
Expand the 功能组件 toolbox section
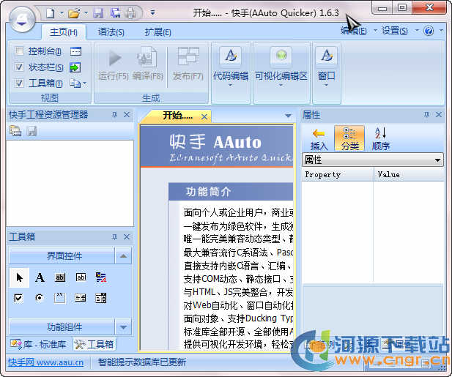pyautogui.click(x=123, y=327)
